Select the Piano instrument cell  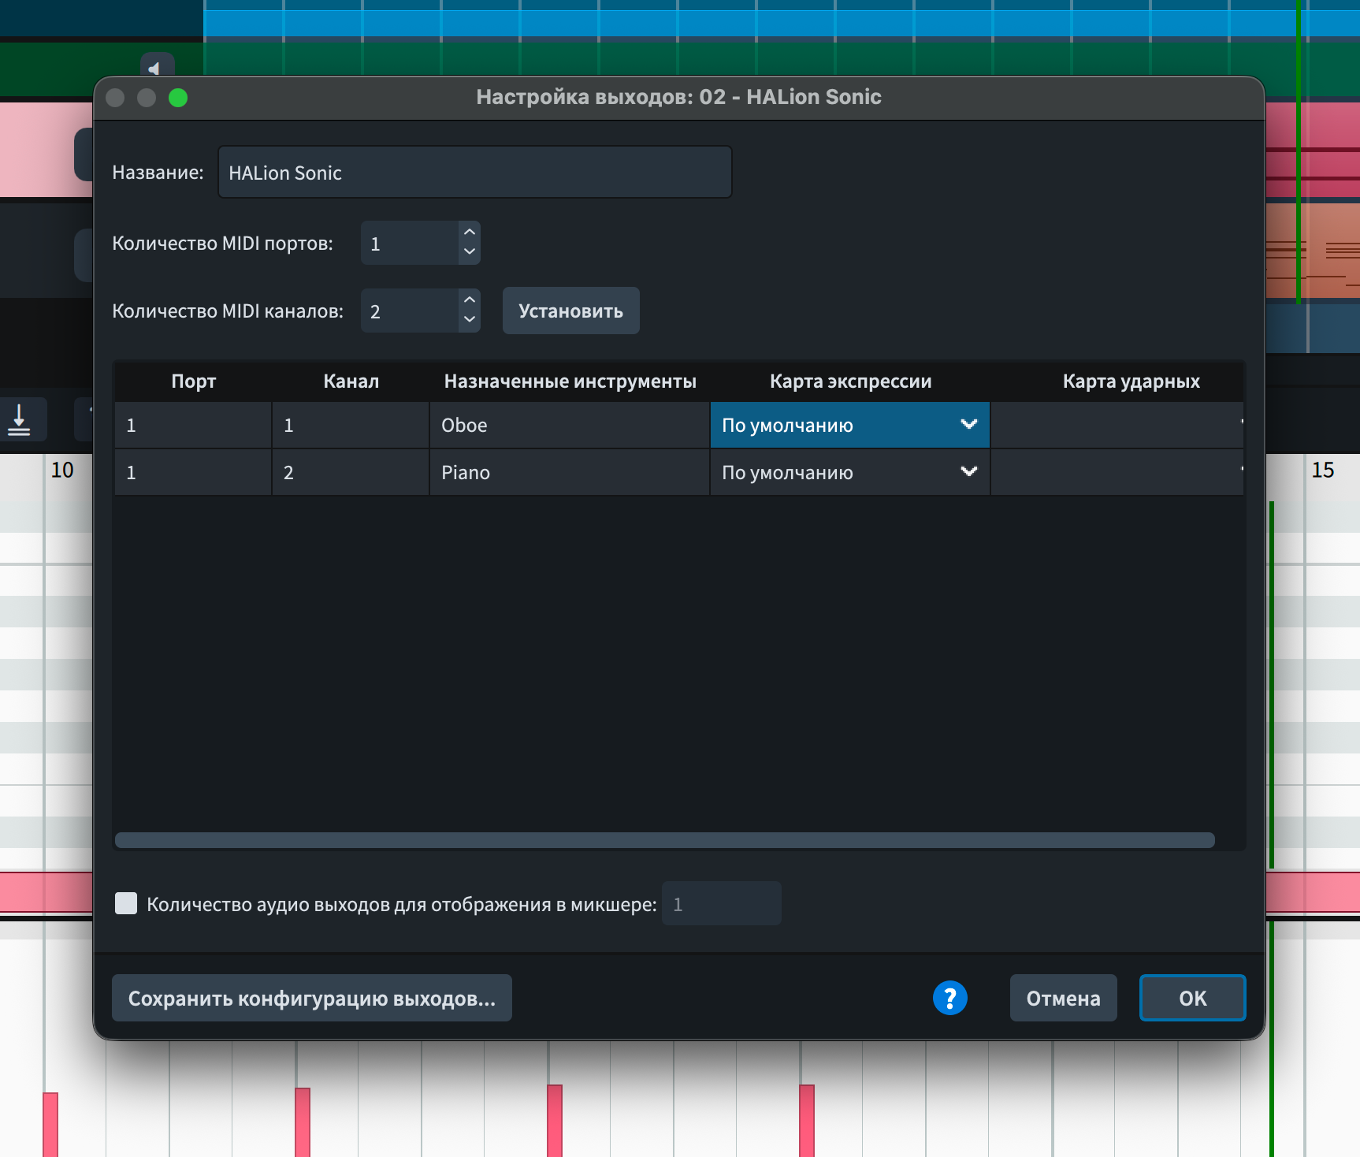570,472
